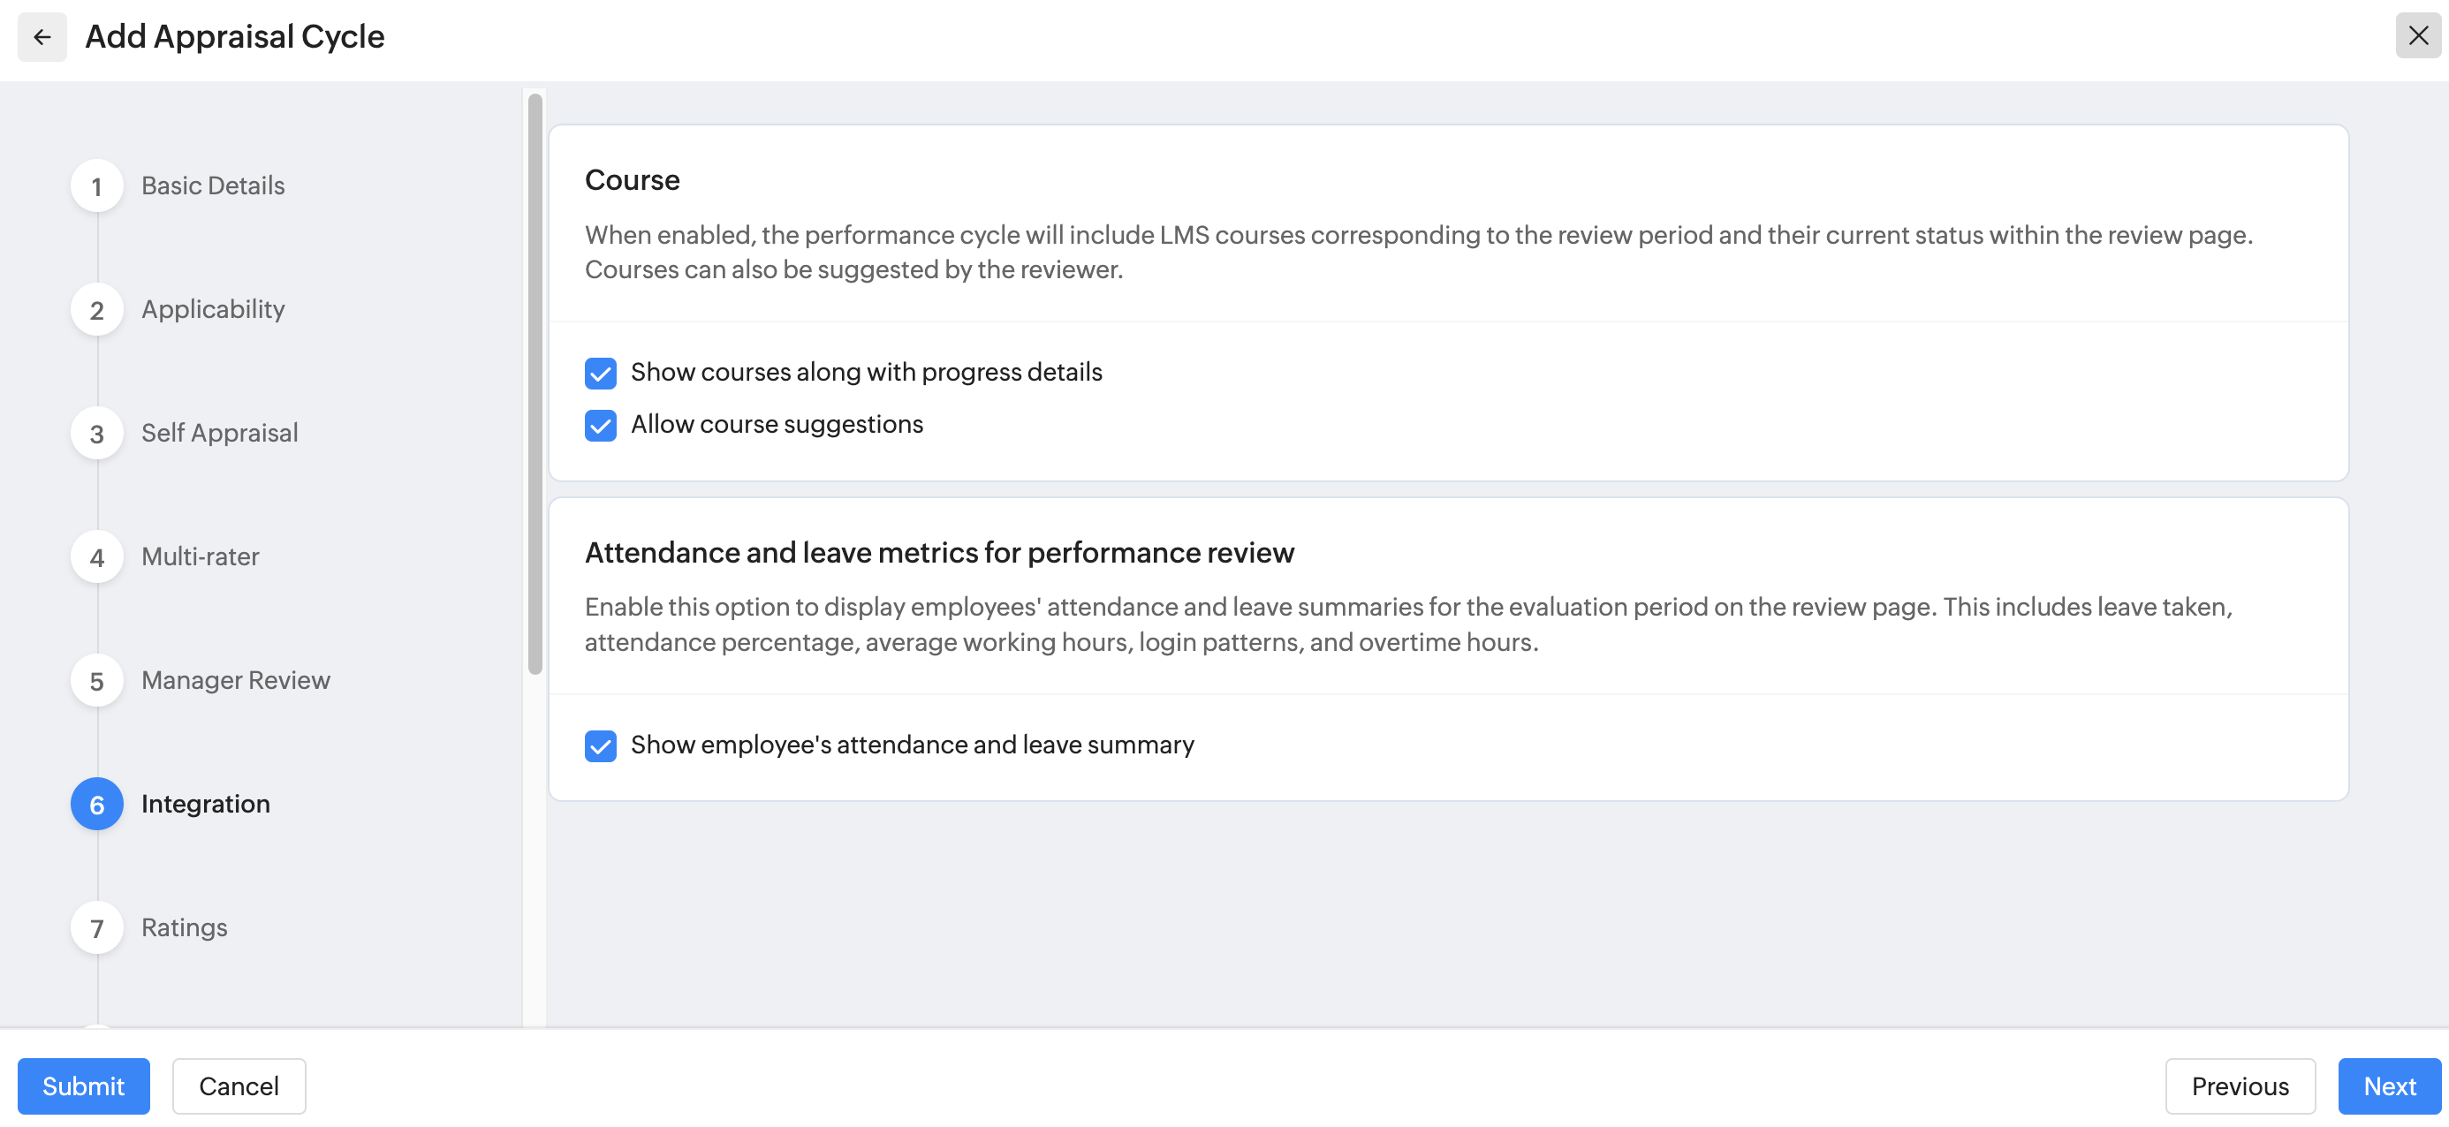The width and height of the screenshot is (2449, 1127).
Task: Click the back arrow icon
Action: (x=42, y=37)
